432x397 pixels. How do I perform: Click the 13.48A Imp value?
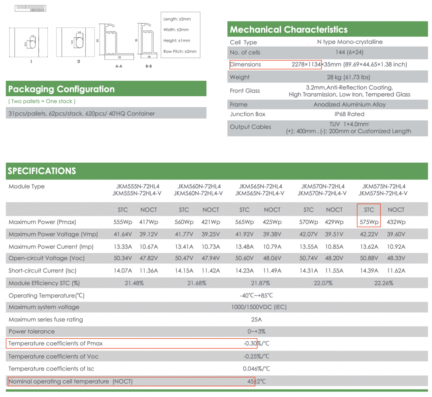pos(244,247)
